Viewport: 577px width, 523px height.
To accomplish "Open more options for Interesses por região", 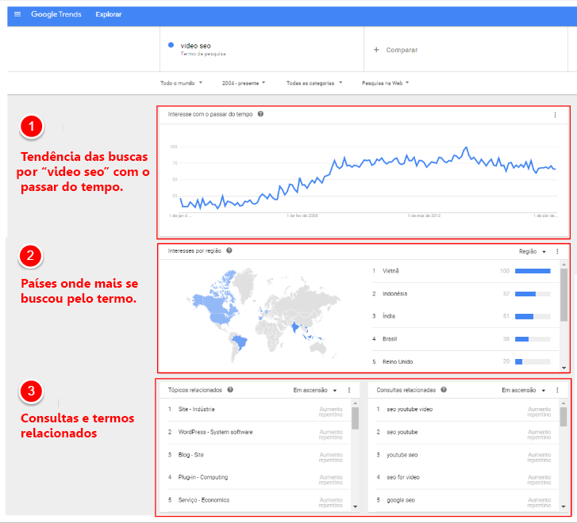I will pos(557,251).
